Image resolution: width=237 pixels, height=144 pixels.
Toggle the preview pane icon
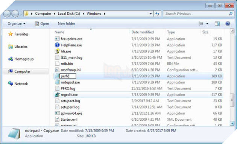217,24
